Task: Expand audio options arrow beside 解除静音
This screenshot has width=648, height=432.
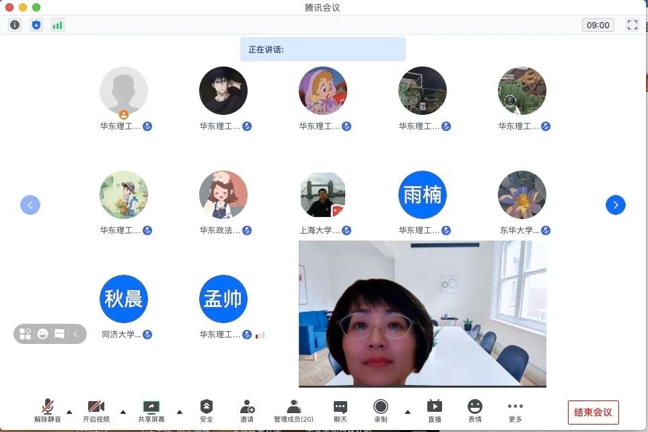Action: tap(69, 412)
